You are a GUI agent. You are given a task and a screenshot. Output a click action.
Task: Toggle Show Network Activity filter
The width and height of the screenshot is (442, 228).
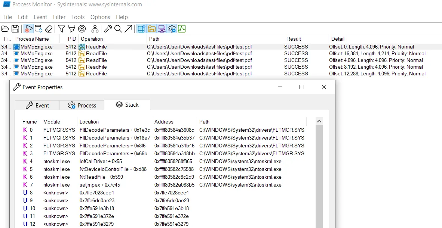pos(162,29)
